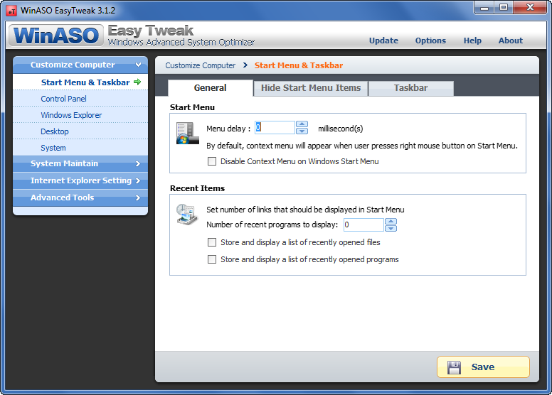Click the recent programs number field
Viewport: 552px width, 395px height.
pos(363,224)
